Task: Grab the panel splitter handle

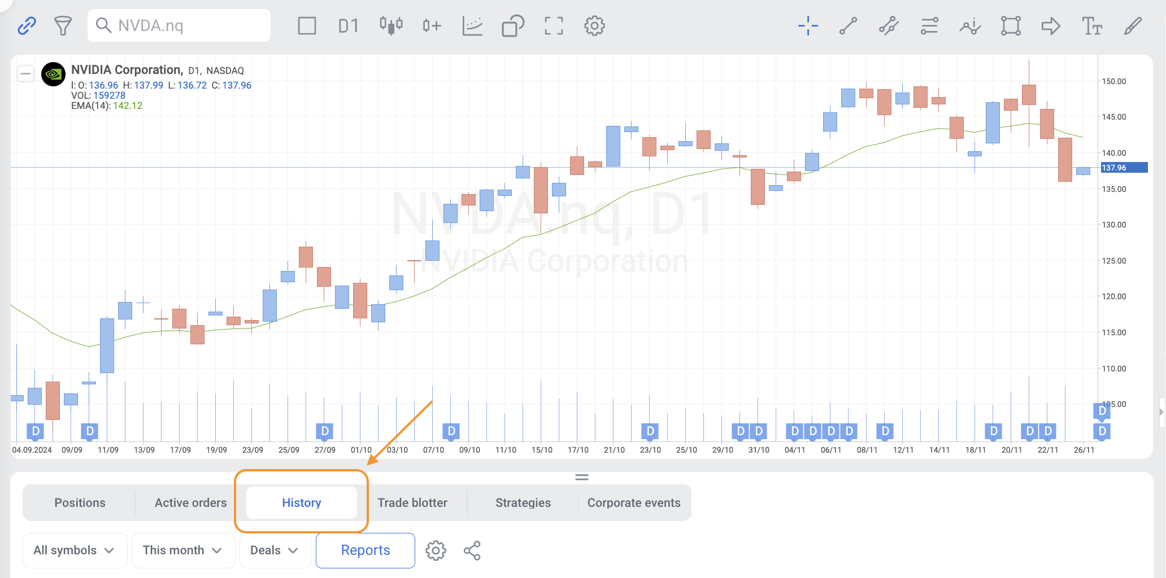Action: pos(582,477)
